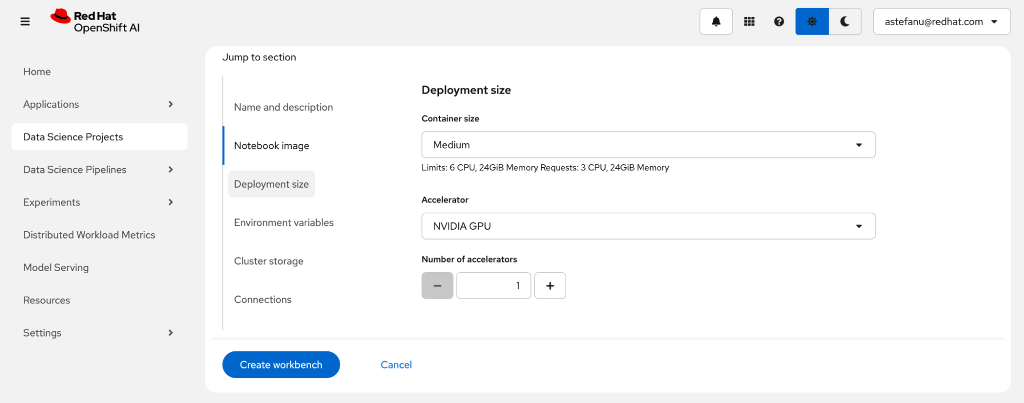Expand the Settings navigation section
1024x403 pixels.
tap(99, 333)
